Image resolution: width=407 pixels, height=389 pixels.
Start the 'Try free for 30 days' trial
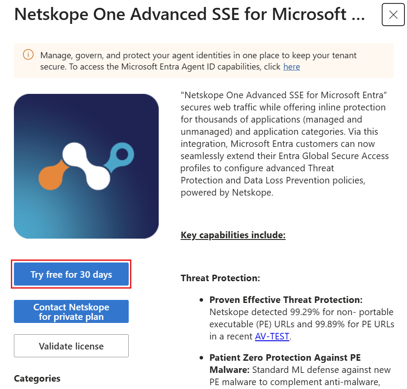click(x=71, y=274)
